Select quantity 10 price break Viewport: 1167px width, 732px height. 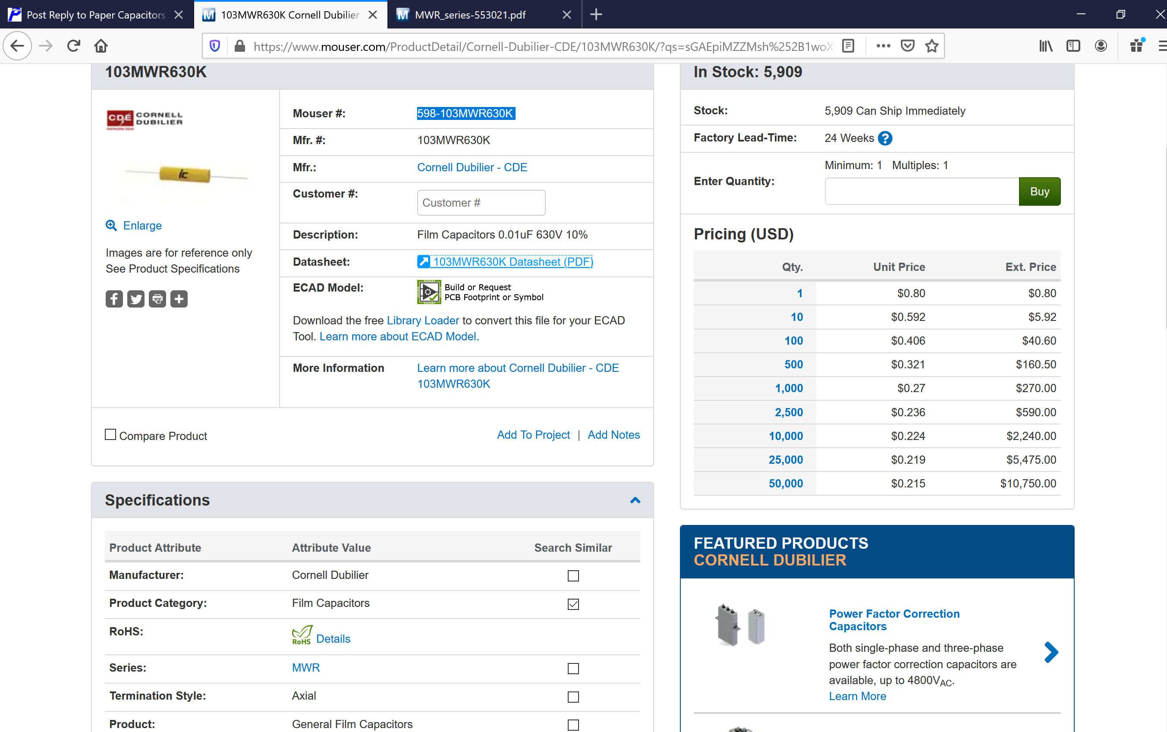click(x=797, y=317)
